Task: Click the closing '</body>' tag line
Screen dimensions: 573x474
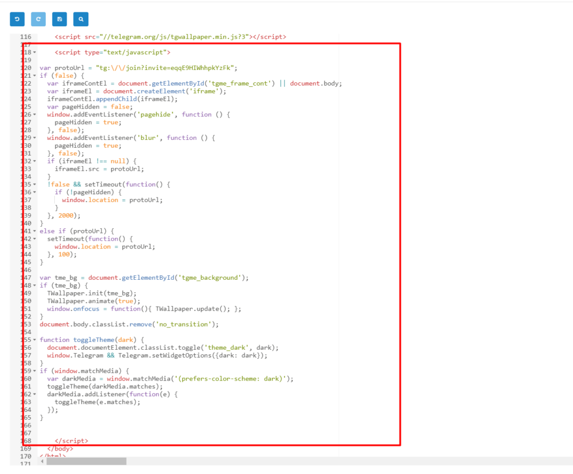Action: click(x=60, y=449)
